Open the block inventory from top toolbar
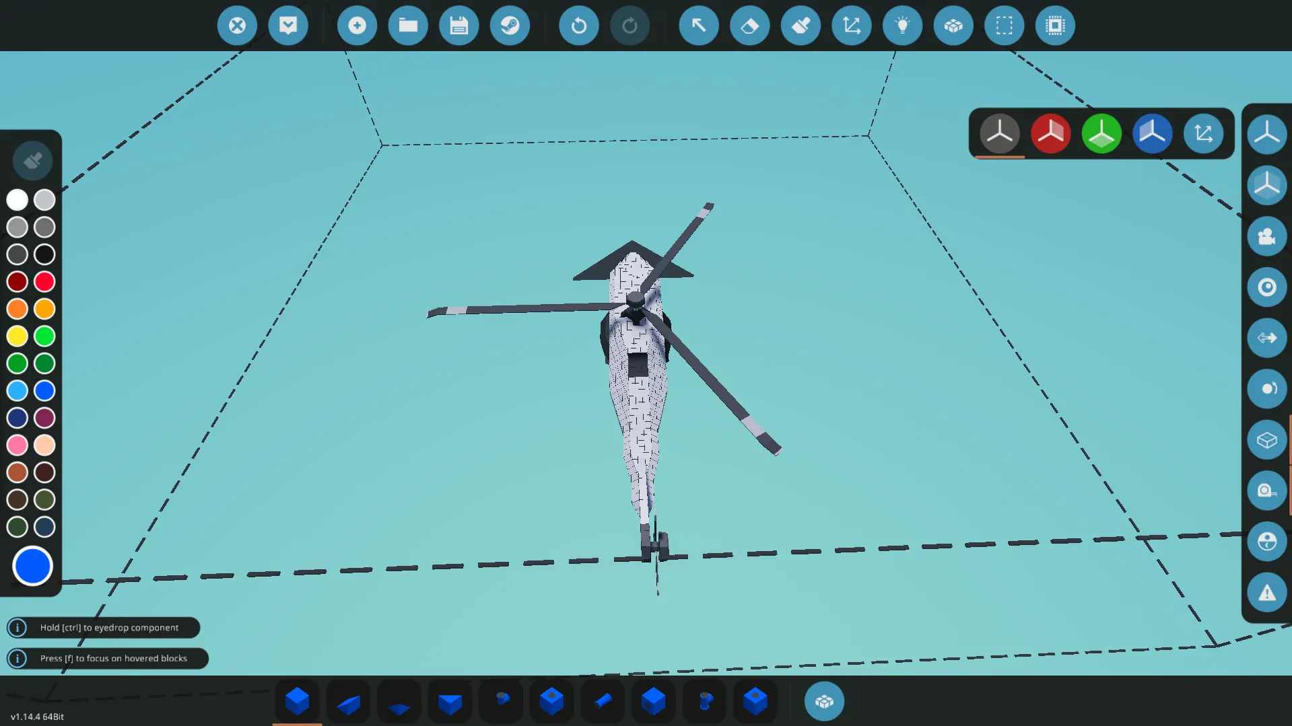Viewport: 1292px width, 726px height. (953, 26)
